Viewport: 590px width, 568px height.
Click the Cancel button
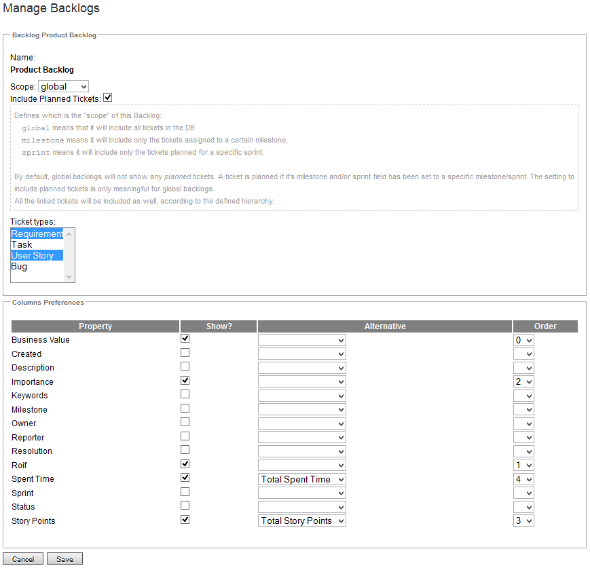click(x=23, y=559)
